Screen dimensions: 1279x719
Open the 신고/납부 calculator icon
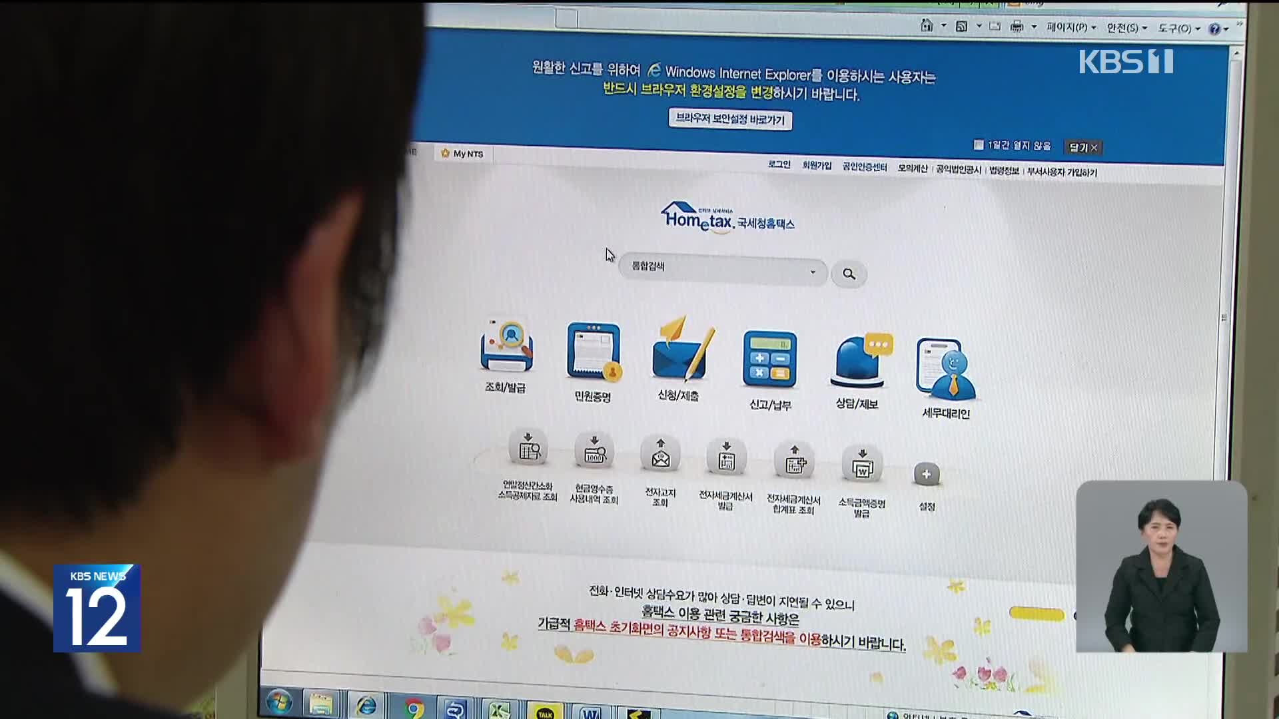pyautogui.click(x=770, y=359)
